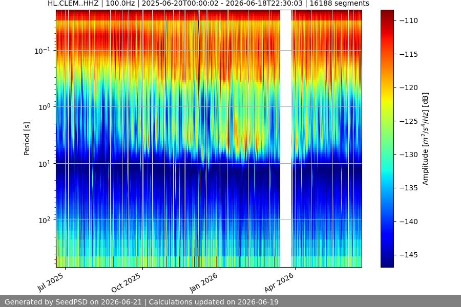This screenshot has width=461, height=307.
Task: Click the 'Amplitude [m²/s⁴/Hz] [dB]' colorbar label
Action: pyautogui.click(x=426, y=139)
